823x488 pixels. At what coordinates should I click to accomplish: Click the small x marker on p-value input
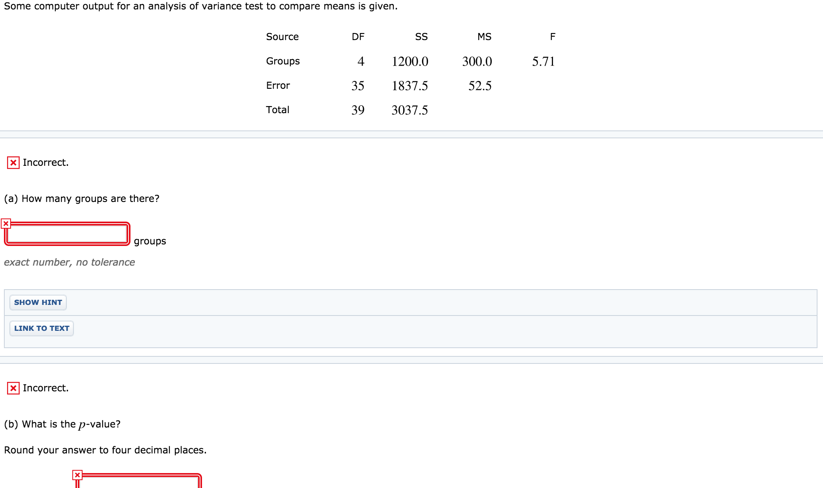tap(77, 475)
